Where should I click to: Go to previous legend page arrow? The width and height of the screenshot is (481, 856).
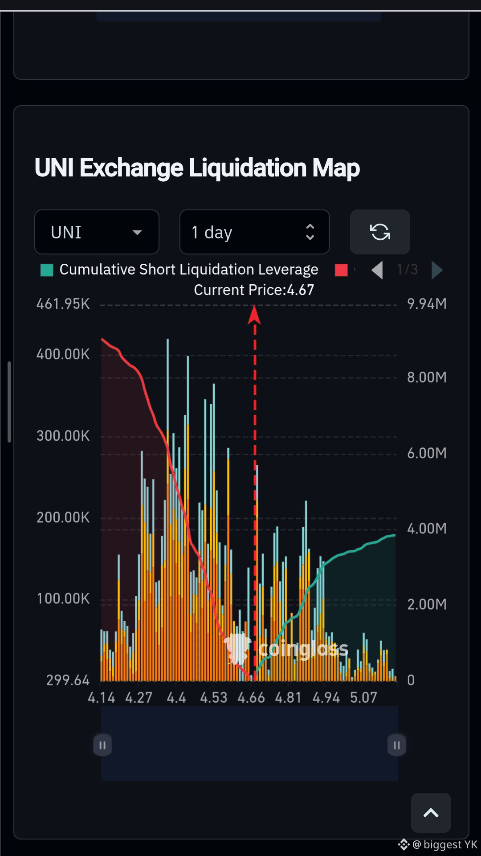[377, 270]
